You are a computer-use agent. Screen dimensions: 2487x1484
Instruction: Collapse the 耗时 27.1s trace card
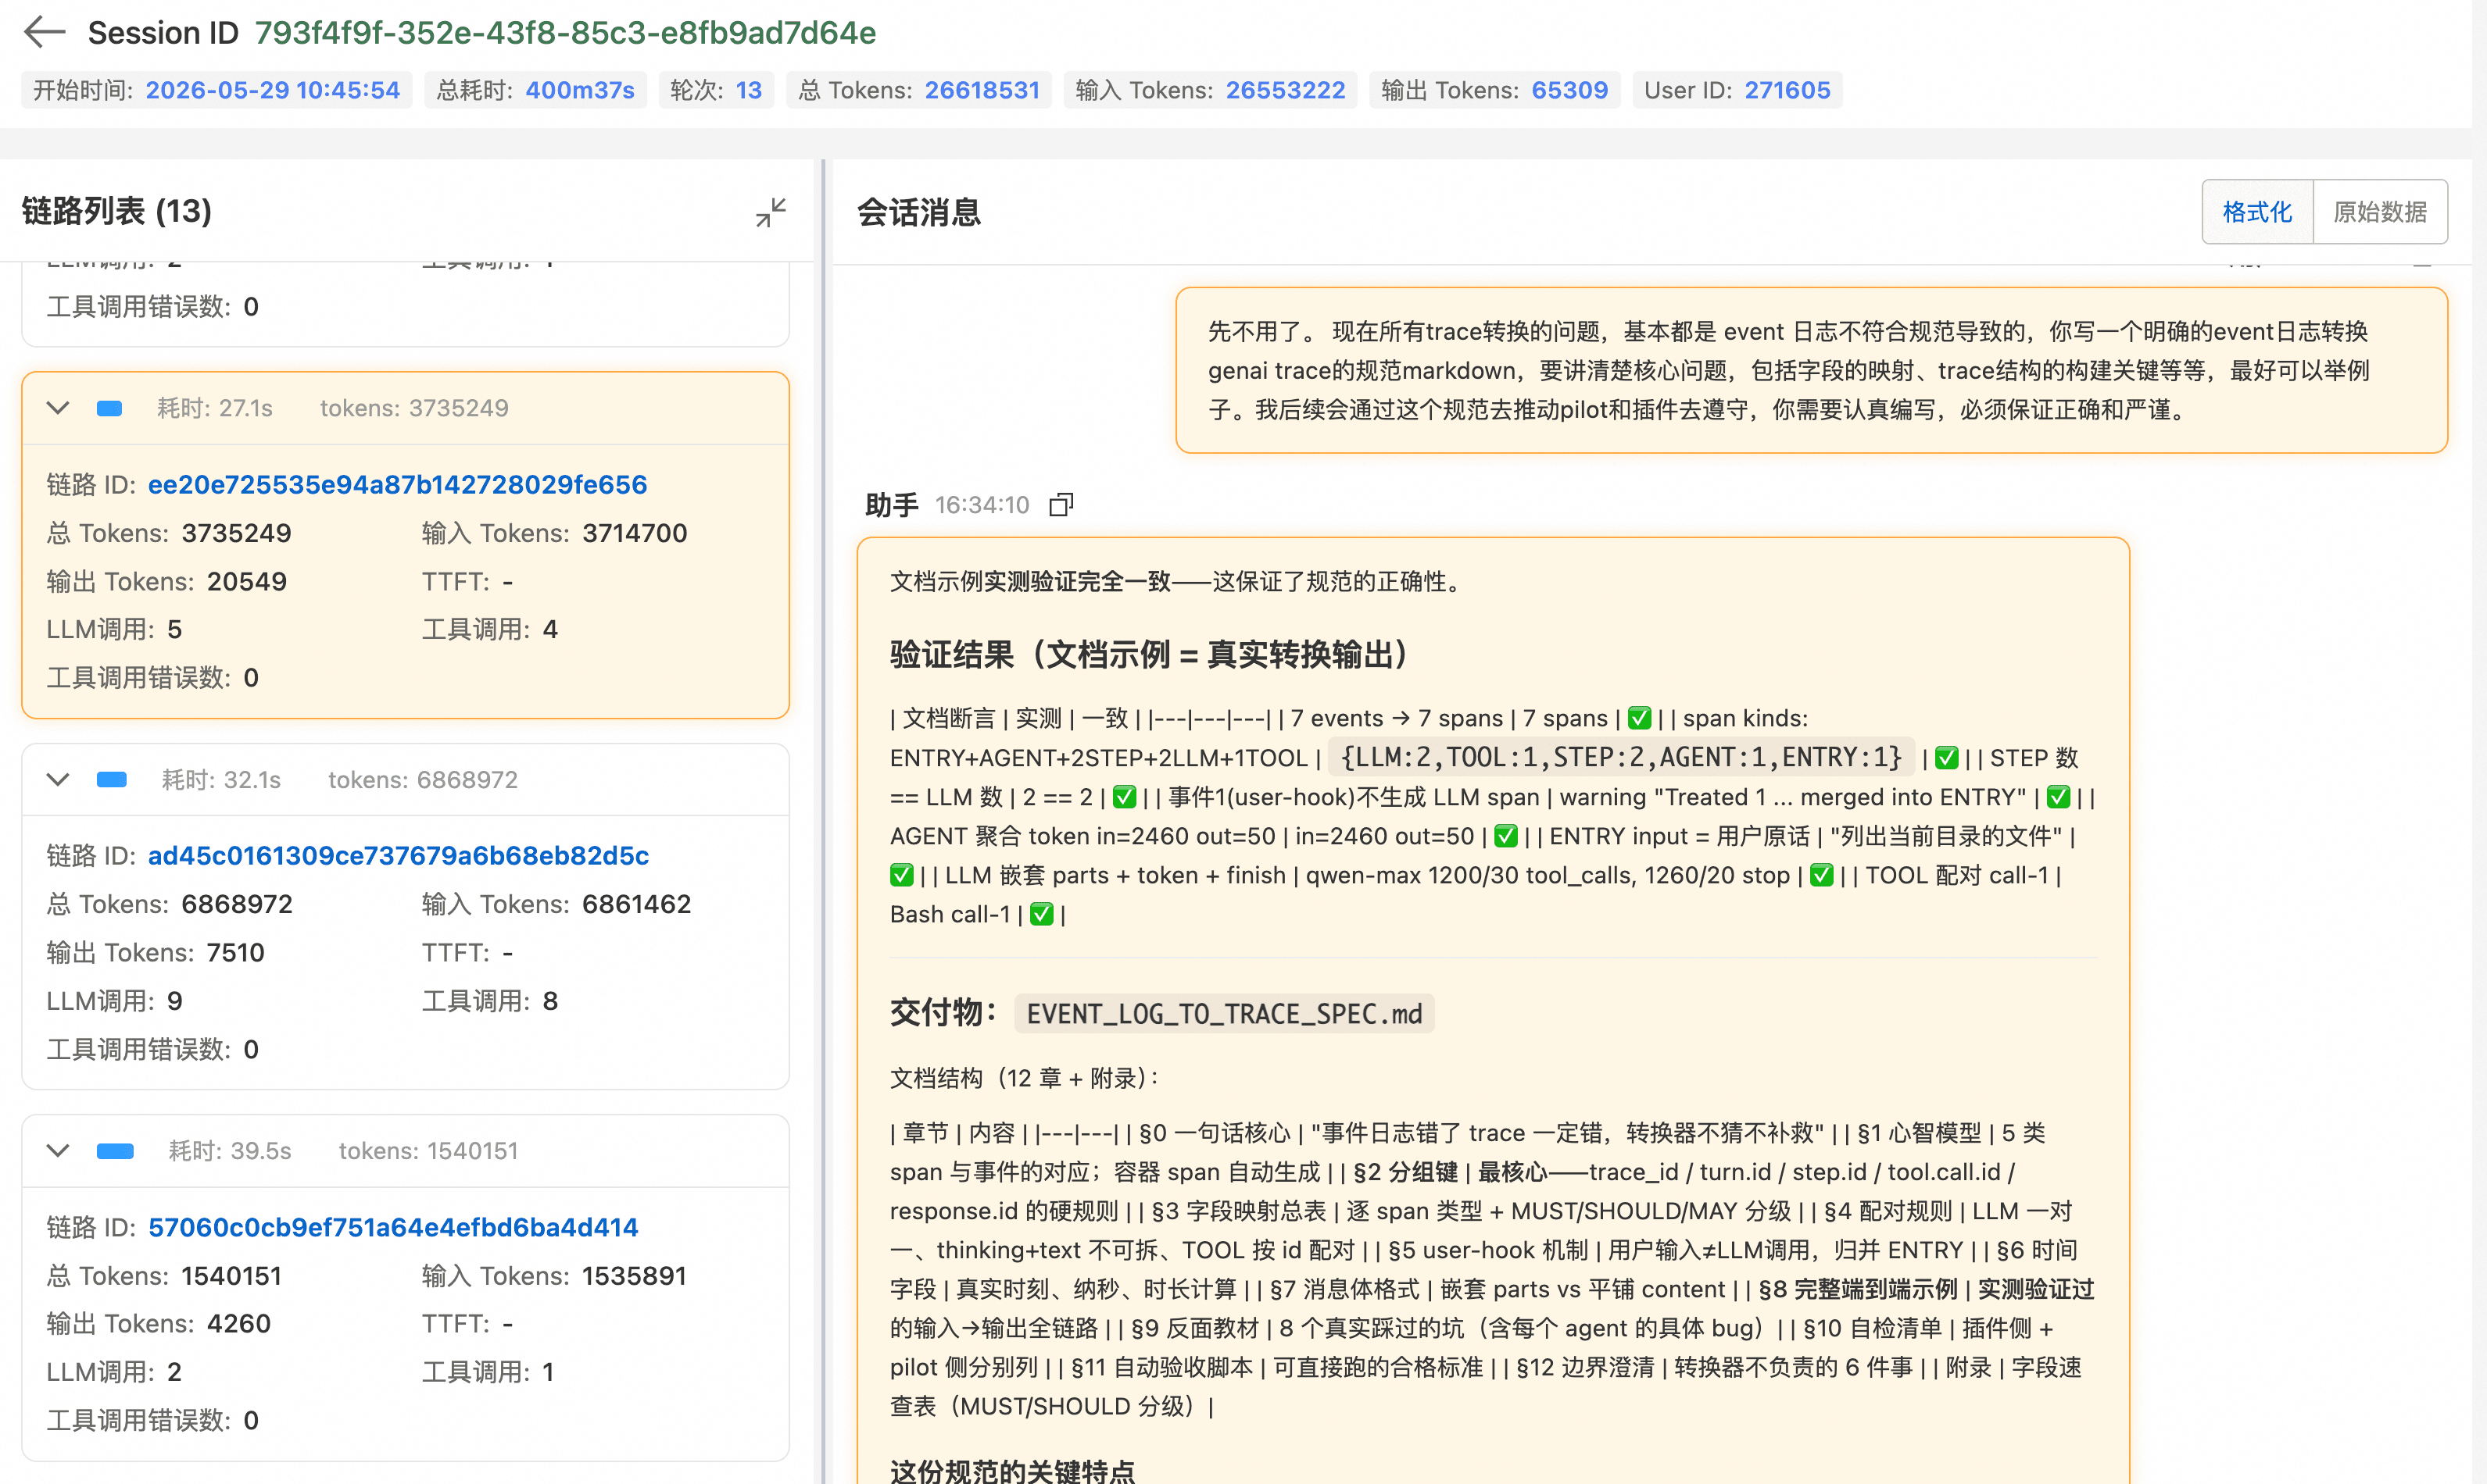tap(58, 408)
